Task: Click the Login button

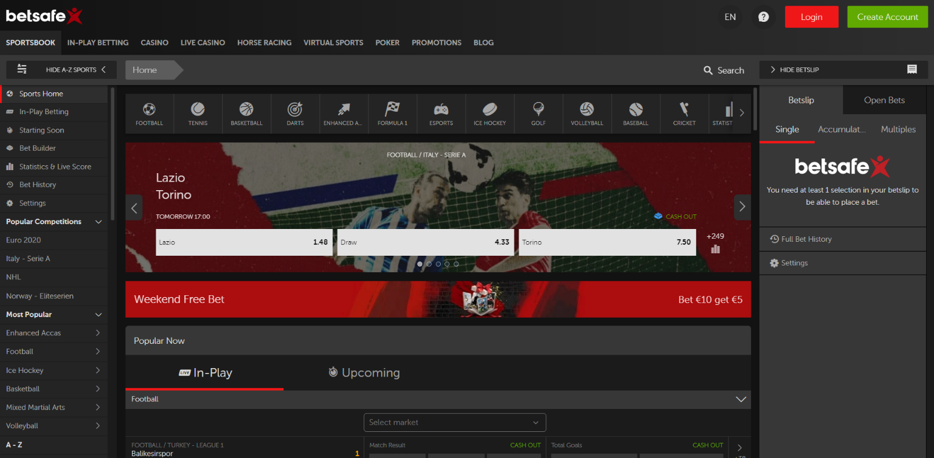Action: point(811,17)
